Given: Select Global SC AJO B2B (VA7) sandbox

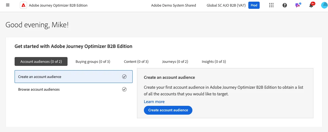Looking at the screenshot, I should pyautogui.click(x=226, y=5).
